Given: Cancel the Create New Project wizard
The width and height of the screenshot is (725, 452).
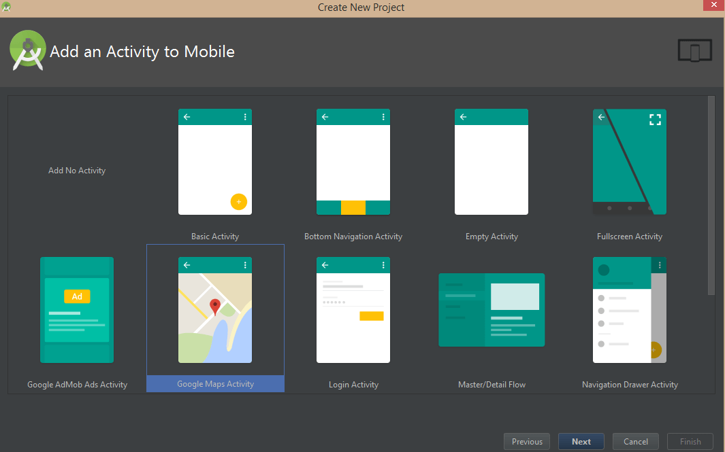Looking at the screenshot, I should tap(636, 441).
